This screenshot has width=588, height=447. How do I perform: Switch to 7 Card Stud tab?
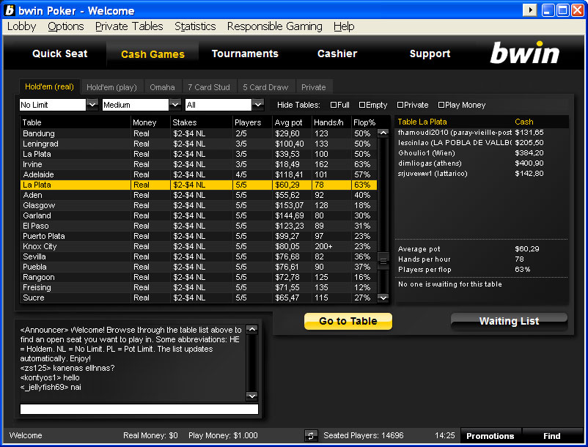click(x=209, y=87)
